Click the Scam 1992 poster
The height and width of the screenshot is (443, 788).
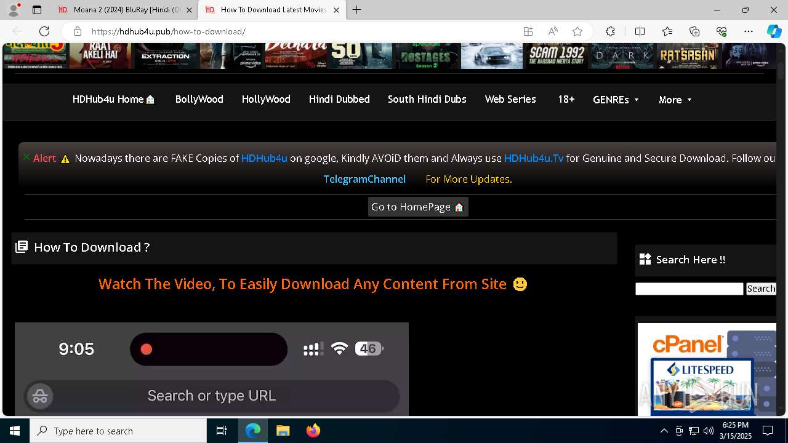click(557, 55)
